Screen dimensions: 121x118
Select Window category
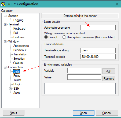coord(13,41)
